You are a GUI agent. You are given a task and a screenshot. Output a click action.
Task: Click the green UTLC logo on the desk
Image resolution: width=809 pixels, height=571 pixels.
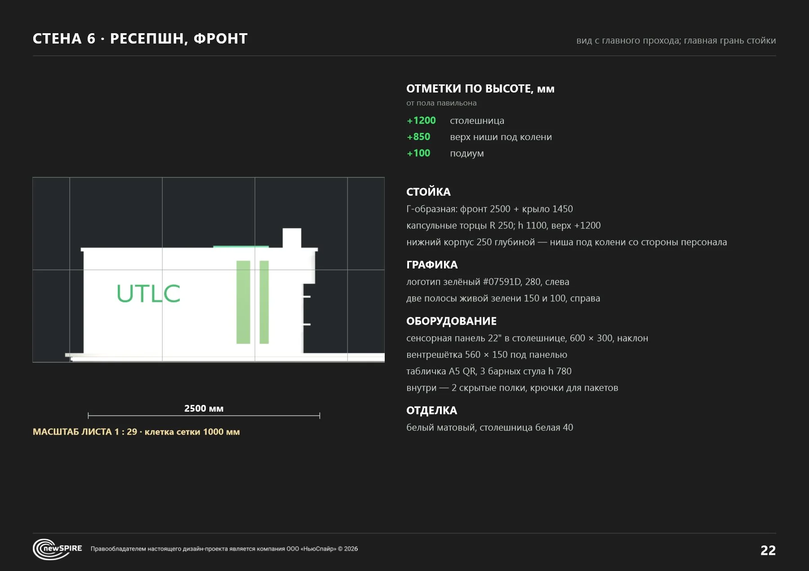coord(148,294)
